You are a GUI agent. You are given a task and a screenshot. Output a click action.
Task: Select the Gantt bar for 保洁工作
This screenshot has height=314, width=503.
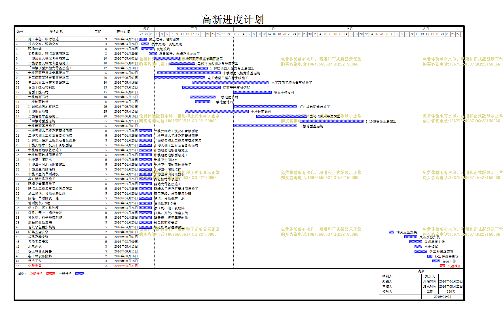click(436, 261)
